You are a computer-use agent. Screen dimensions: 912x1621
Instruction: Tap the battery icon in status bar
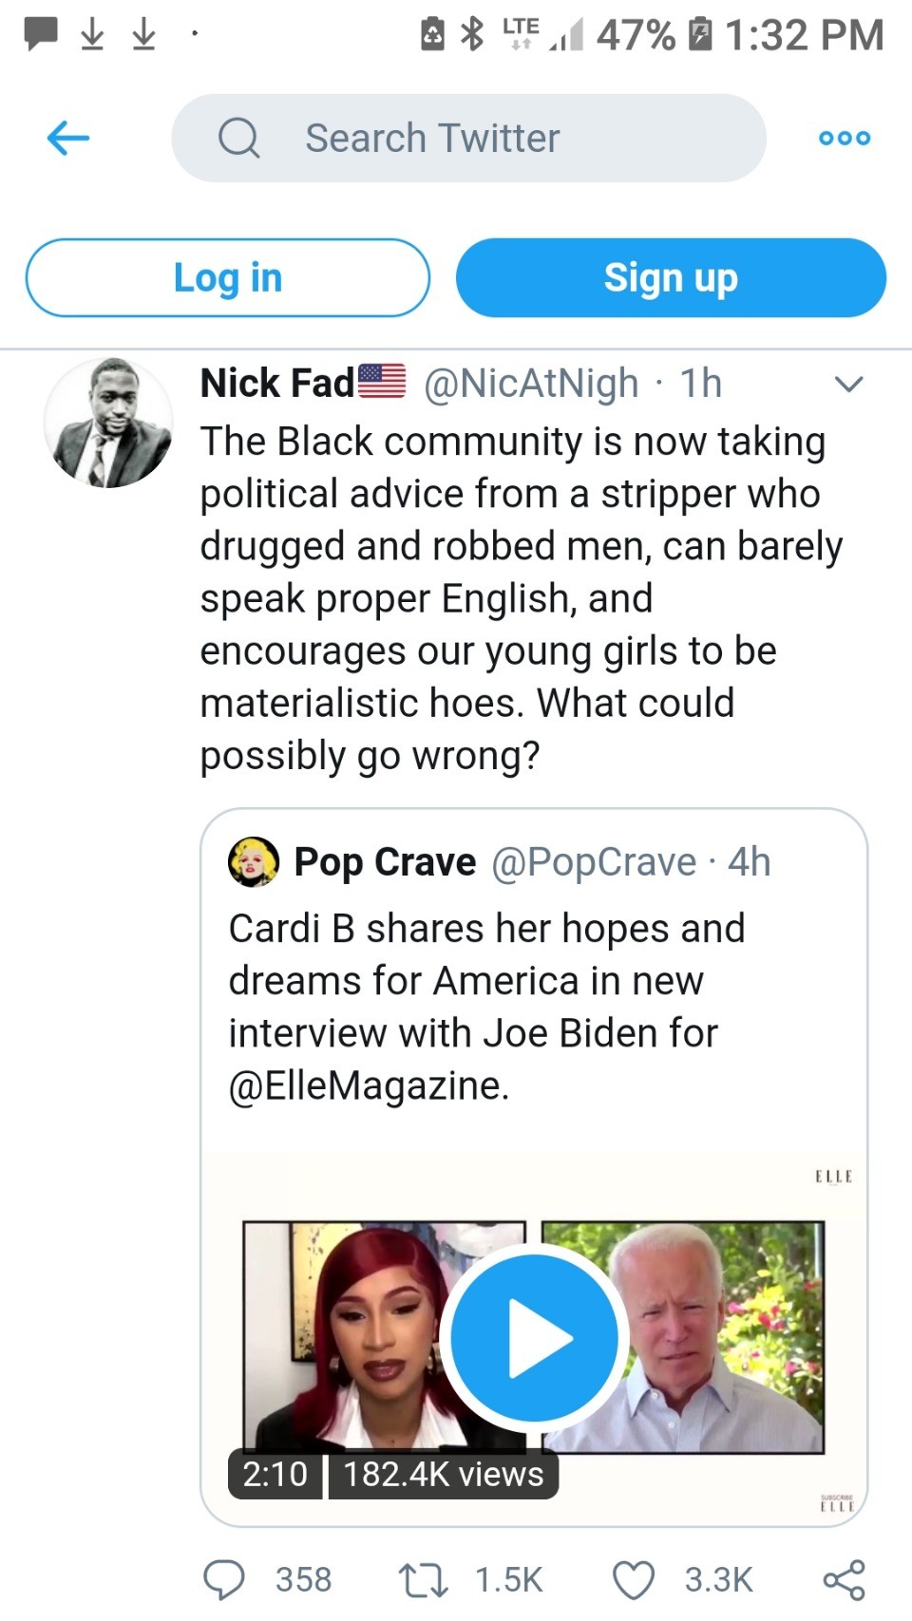(700, 35)
